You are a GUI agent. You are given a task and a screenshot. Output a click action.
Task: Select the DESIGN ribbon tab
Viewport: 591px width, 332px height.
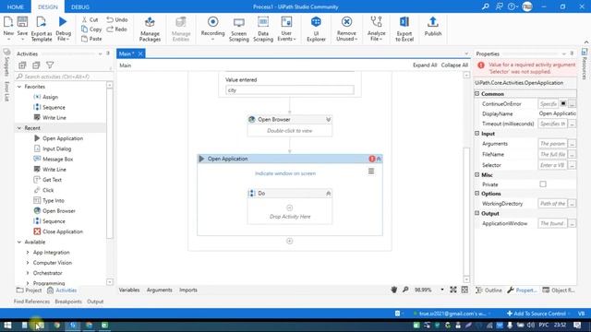pyautogui.click(x=48, y=6)
